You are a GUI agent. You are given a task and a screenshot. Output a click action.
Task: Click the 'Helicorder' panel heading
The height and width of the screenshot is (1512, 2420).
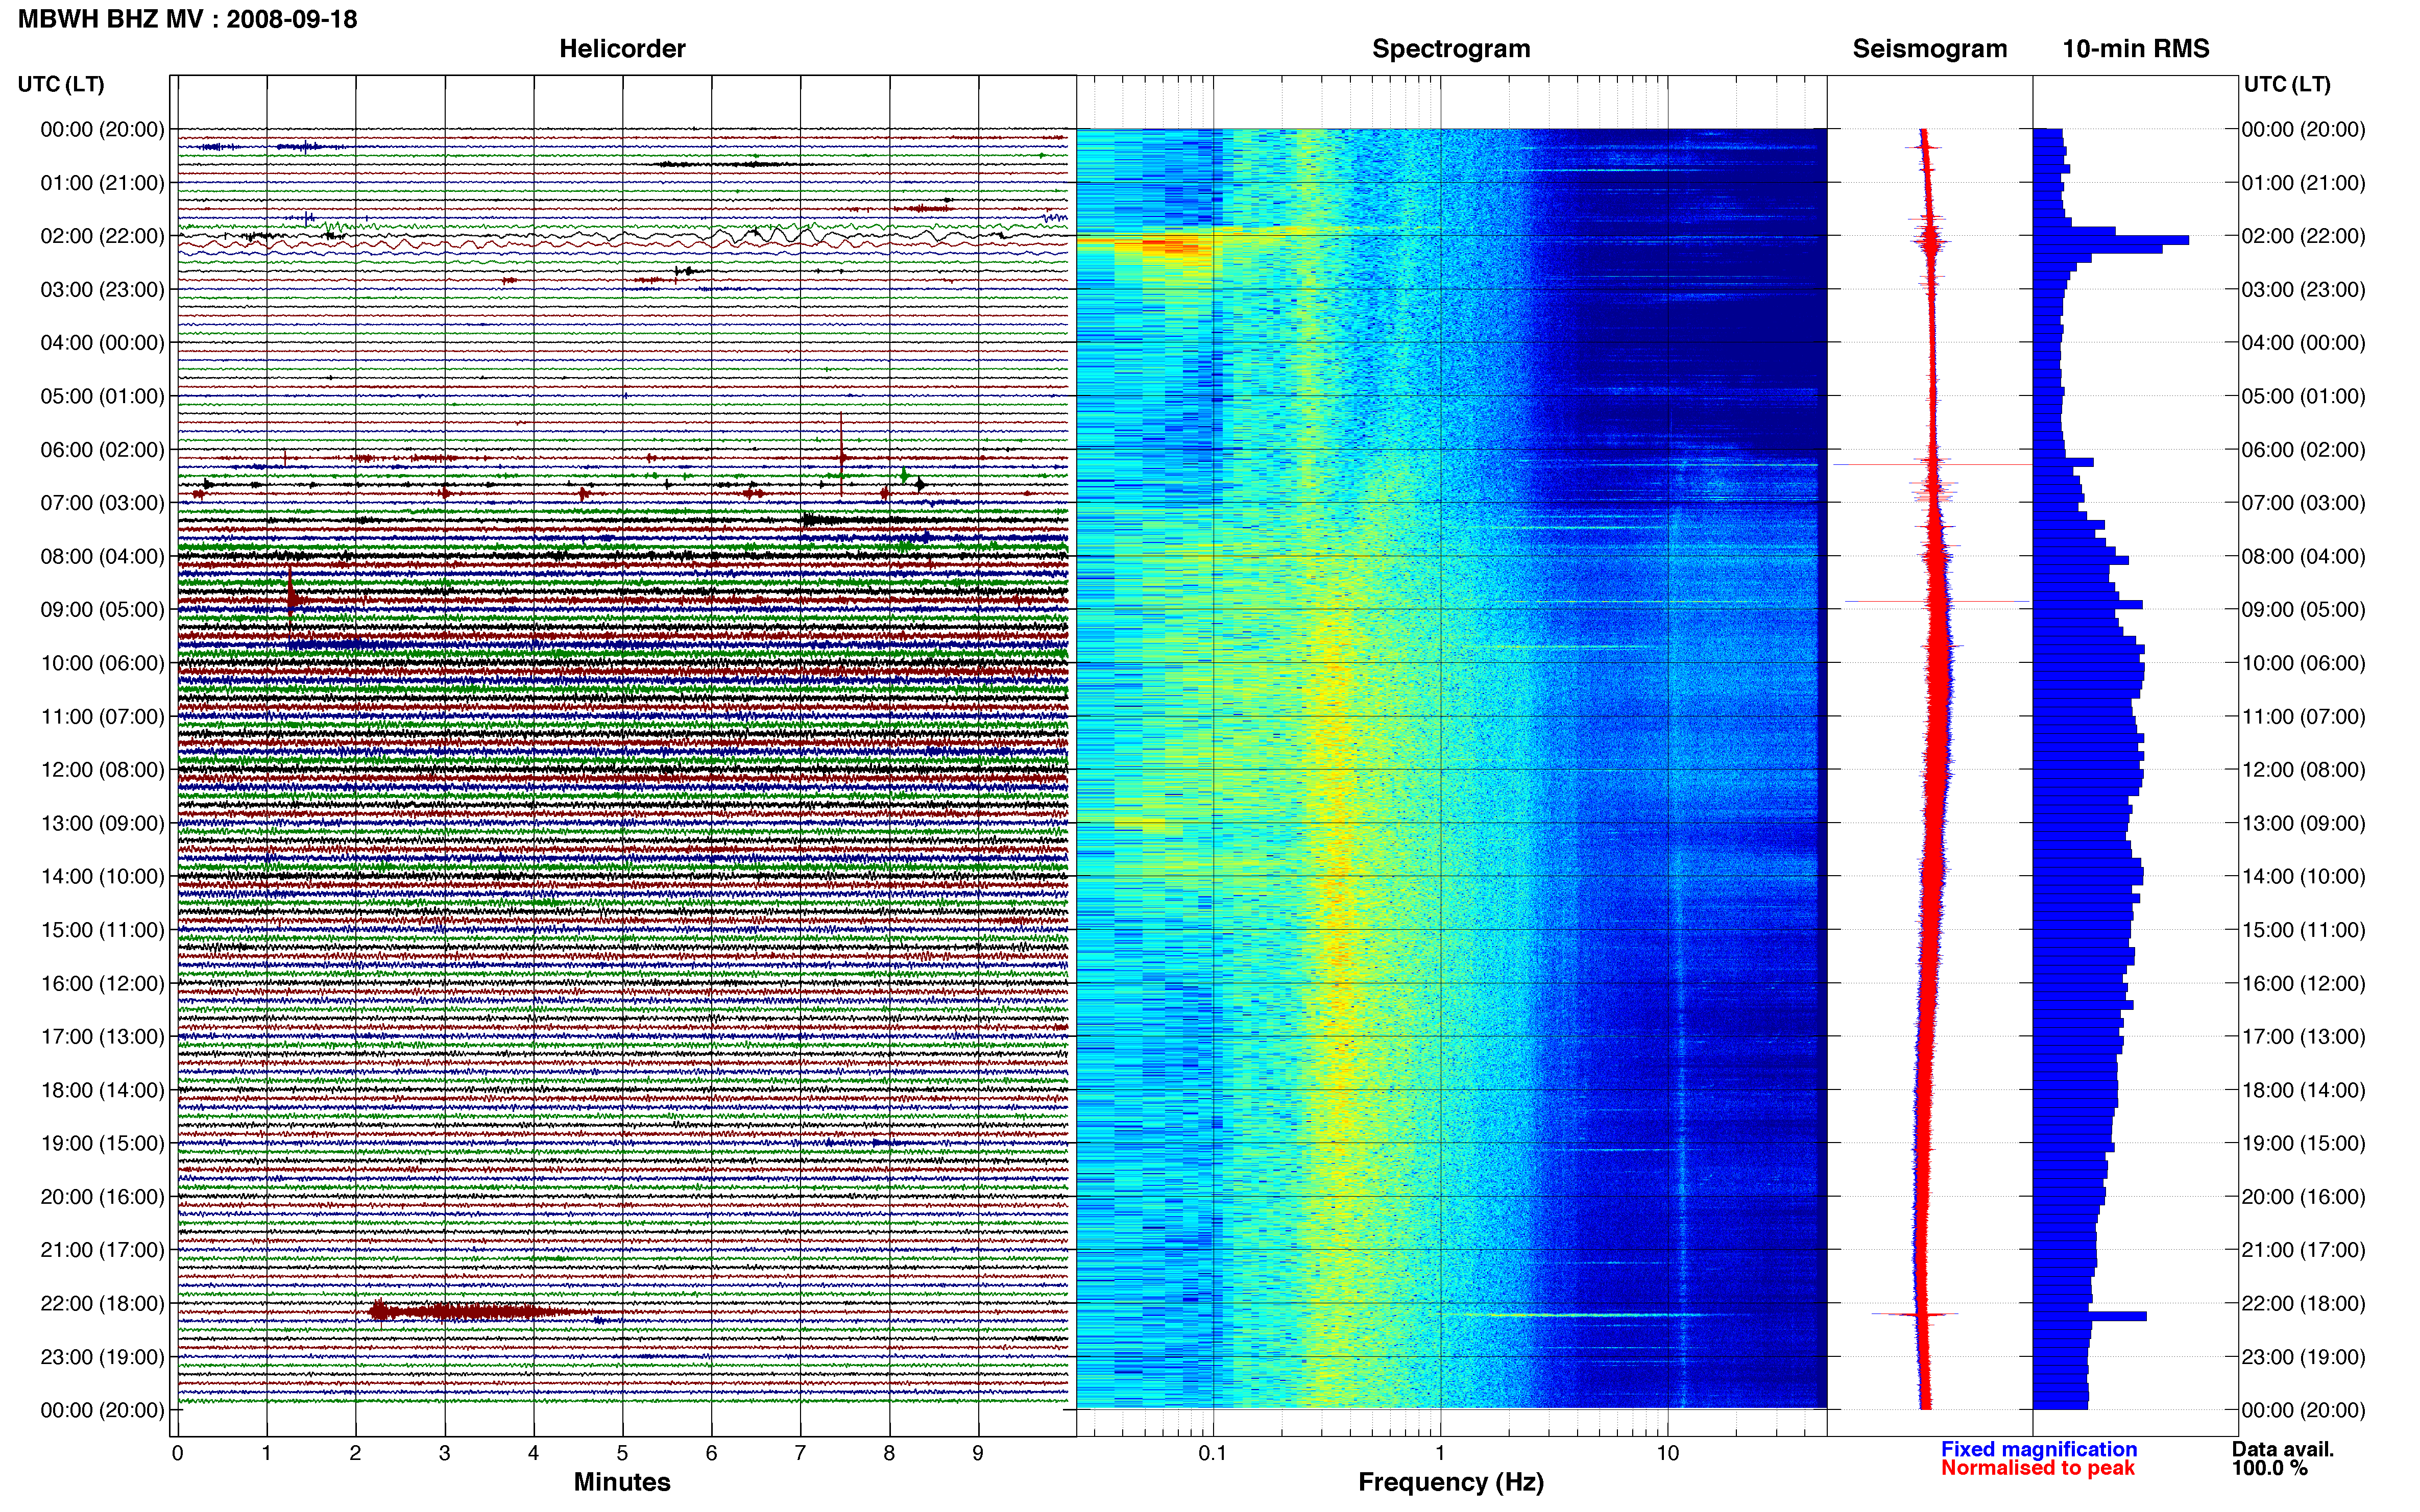click(622, 49)
